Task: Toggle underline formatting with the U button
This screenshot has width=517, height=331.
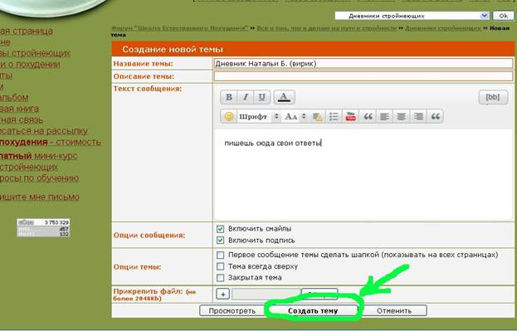Action: pyautogui.click(x=262, y=97)
